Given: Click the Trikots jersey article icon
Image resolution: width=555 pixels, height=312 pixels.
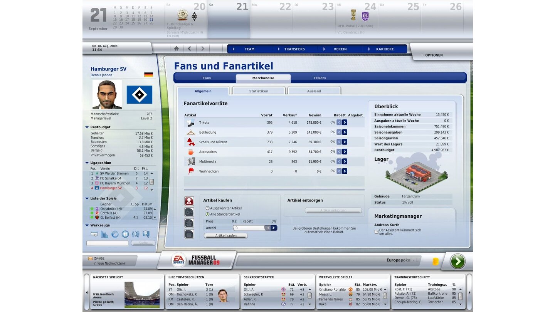Looking at the screenshot, I should [191, 123].
